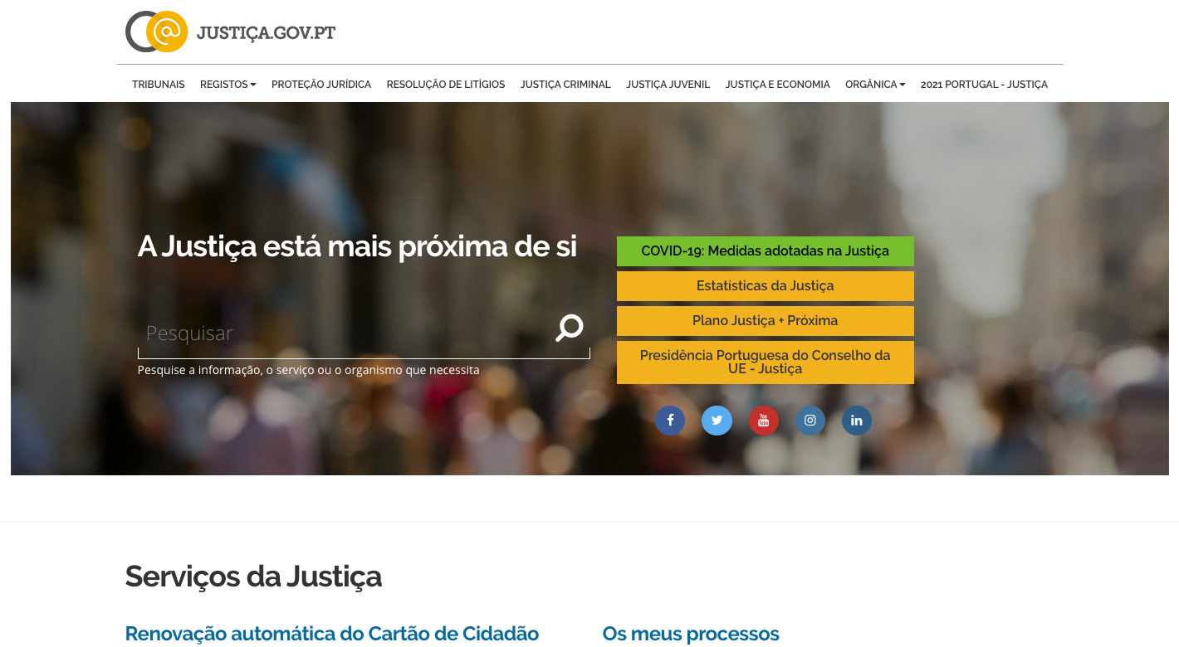Viewport: 1179px width, 647px height.
Task: Open the Facebook social icon
Action: [x=670, y=421]
